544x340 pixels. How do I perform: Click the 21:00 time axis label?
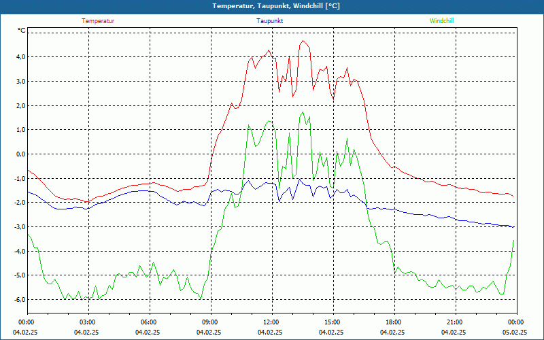point(455,322)
